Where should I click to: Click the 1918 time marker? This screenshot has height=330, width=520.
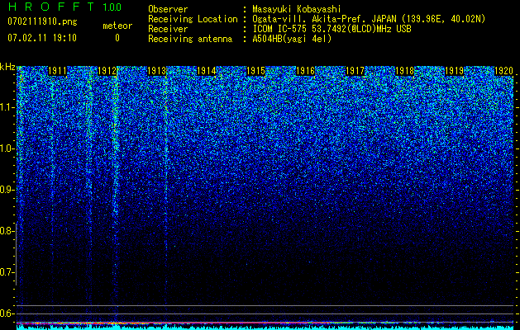pos(404,71)
